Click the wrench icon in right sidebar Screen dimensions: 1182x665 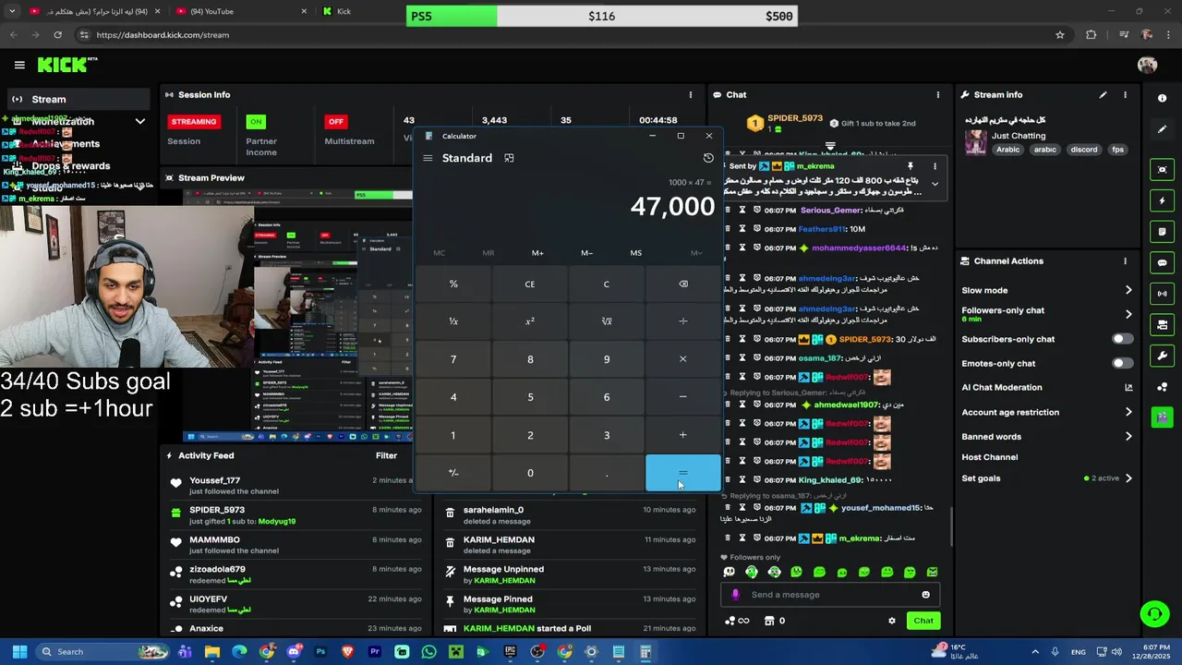tap(1162, 356)
